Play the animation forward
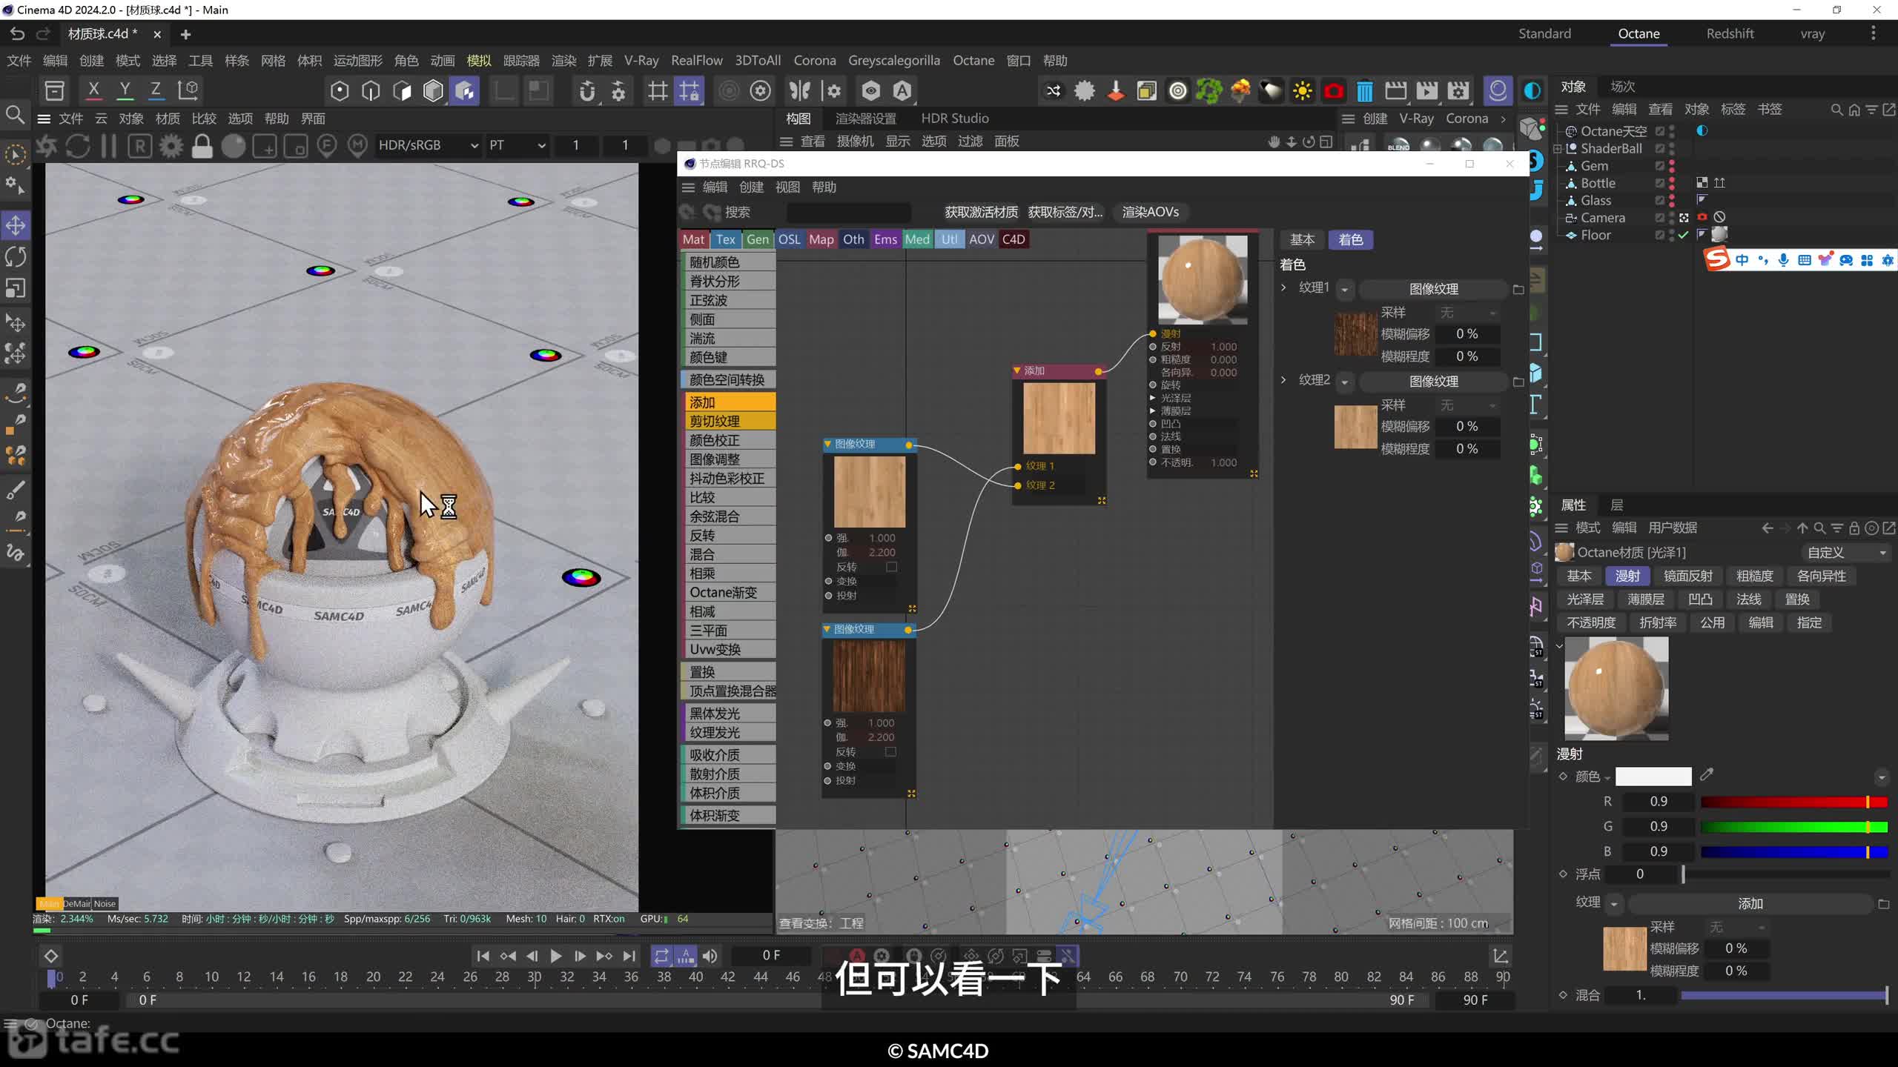The width and height of the screenshot is (1898, 1067). (x=555, y=956)
